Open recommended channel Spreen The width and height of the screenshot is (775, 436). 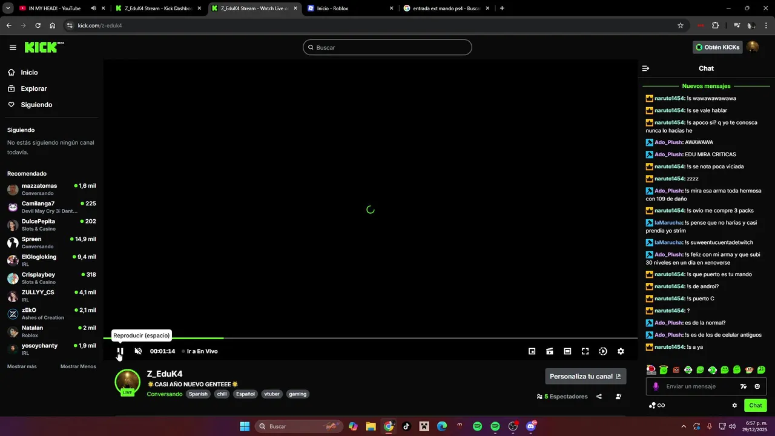pyautogui.click(x=51, y=243)
